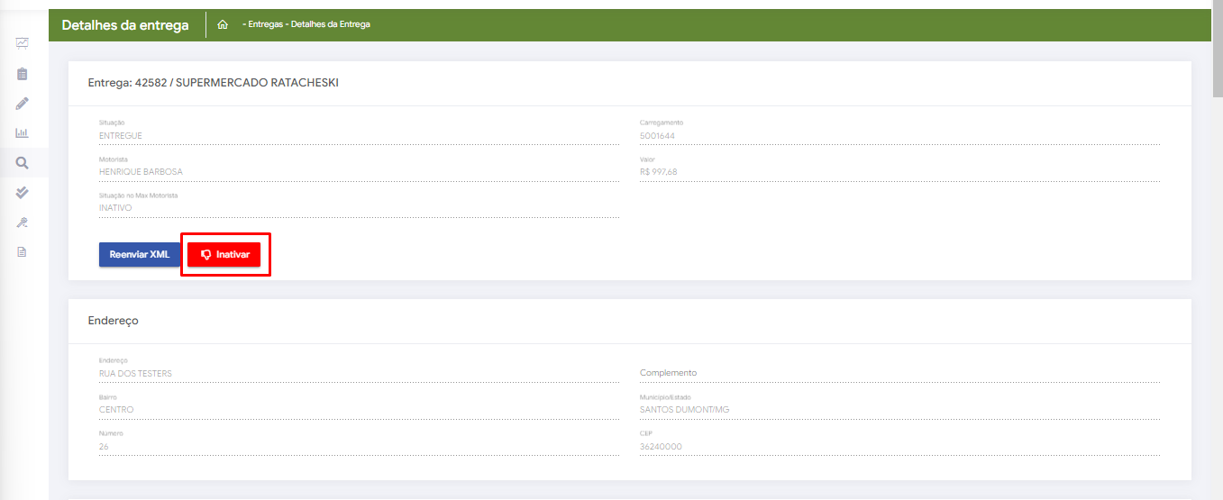Click the page vertical scrollbar thumb
Viewport: 1223px width, 500px height.
pos(1217,50)
